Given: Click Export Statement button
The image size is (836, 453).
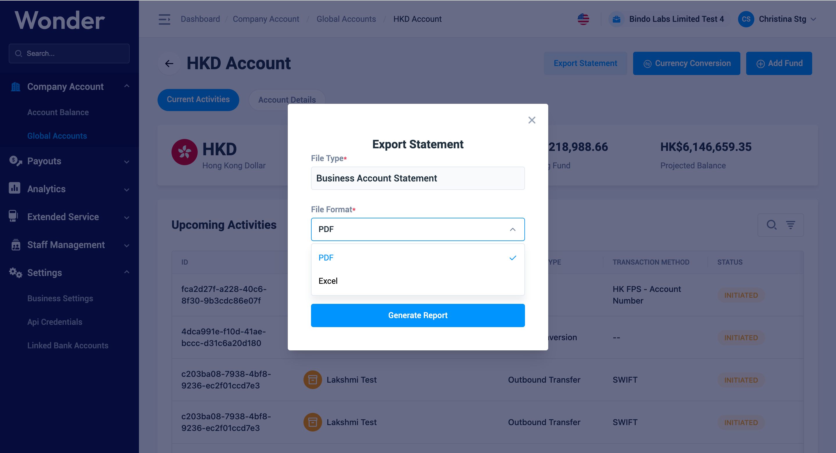Looking at the screenshot, I should (585, 63).
